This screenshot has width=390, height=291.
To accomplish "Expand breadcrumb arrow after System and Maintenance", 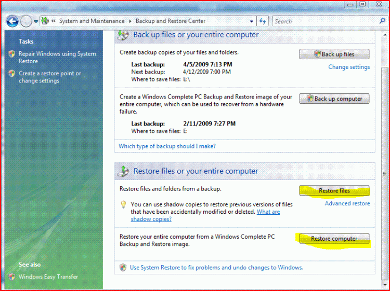I will (x=130, y=21).
